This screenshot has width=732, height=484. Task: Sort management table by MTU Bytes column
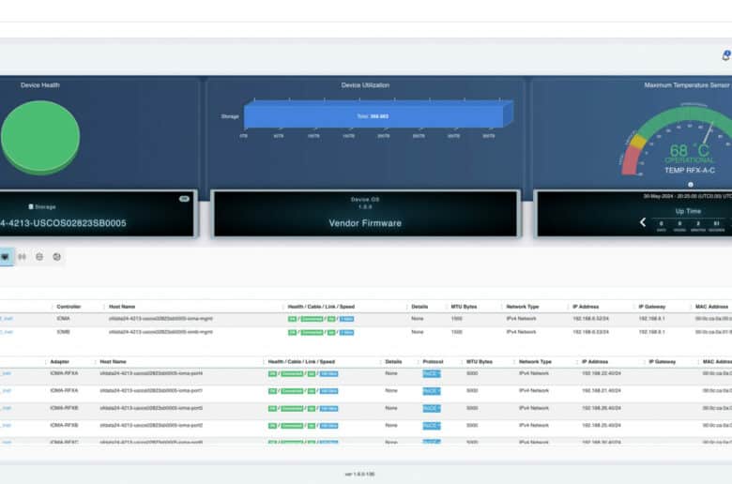(x=464, y=307)
